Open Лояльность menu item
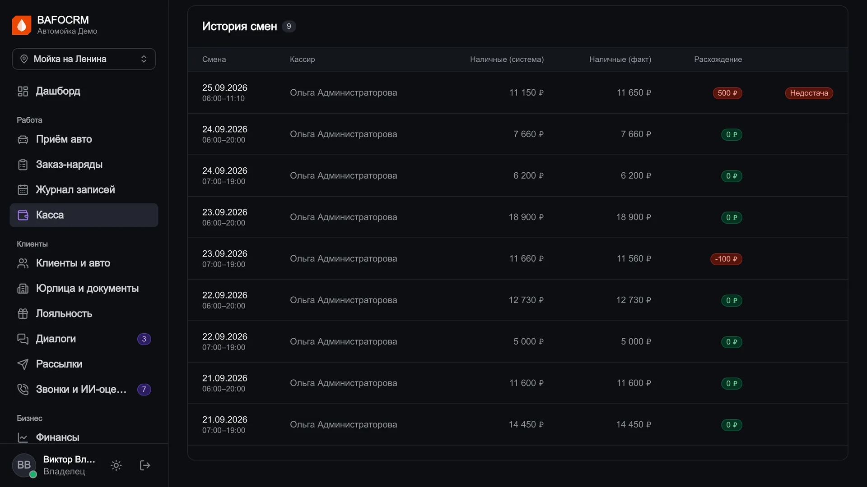This screenshot has width=867, height=487. pyautogui.click(x=84, y=314)
